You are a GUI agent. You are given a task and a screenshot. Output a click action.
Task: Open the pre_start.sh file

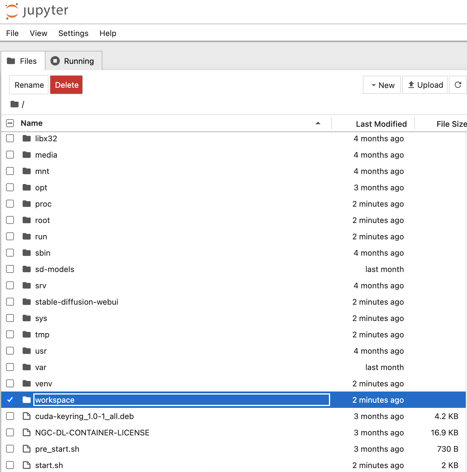57,449
